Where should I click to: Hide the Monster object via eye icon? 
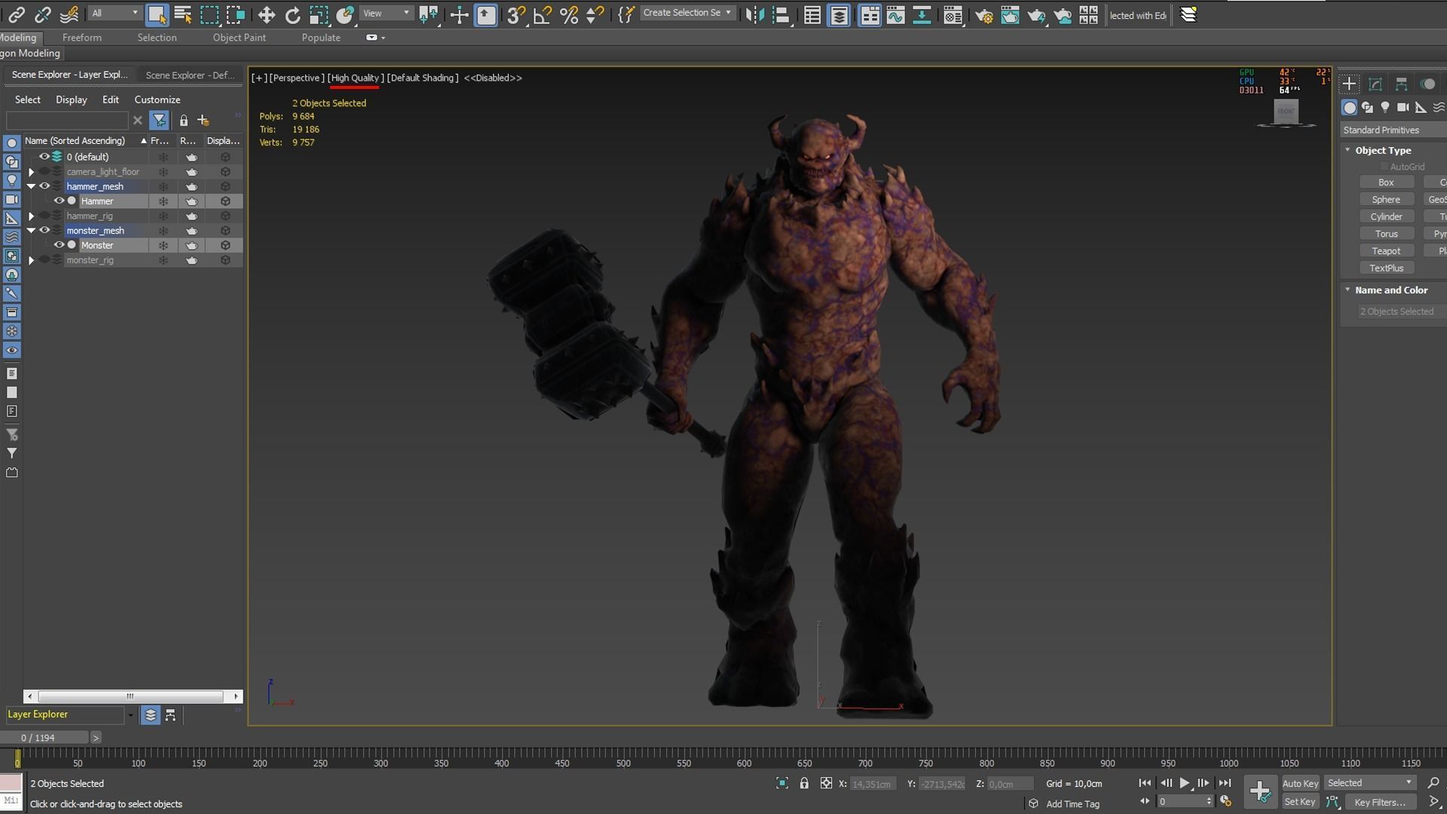click(58, 245)
